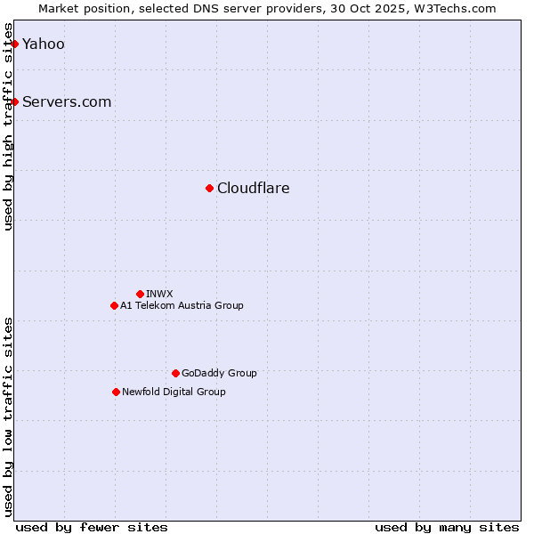Click the 'used by fewer sites' axis label
Viewport: 534px width, 534px height.
[92, 527]
